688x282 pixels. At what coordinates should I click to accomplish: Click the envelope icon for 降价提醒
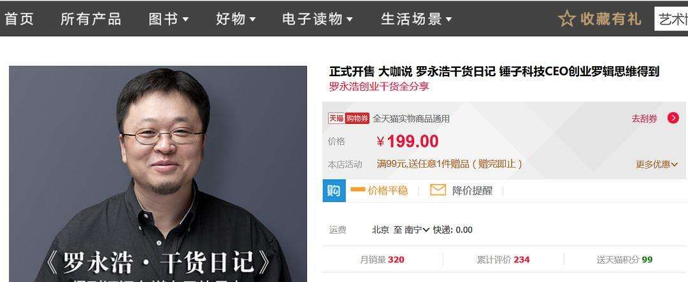click(438, 190)
